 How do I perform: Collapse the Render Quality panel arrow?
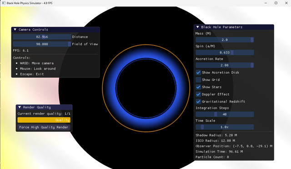pos(20,107)
